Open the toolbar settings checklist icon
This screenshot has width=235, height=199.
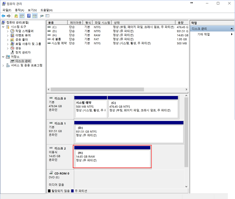[x=47, y=16]
